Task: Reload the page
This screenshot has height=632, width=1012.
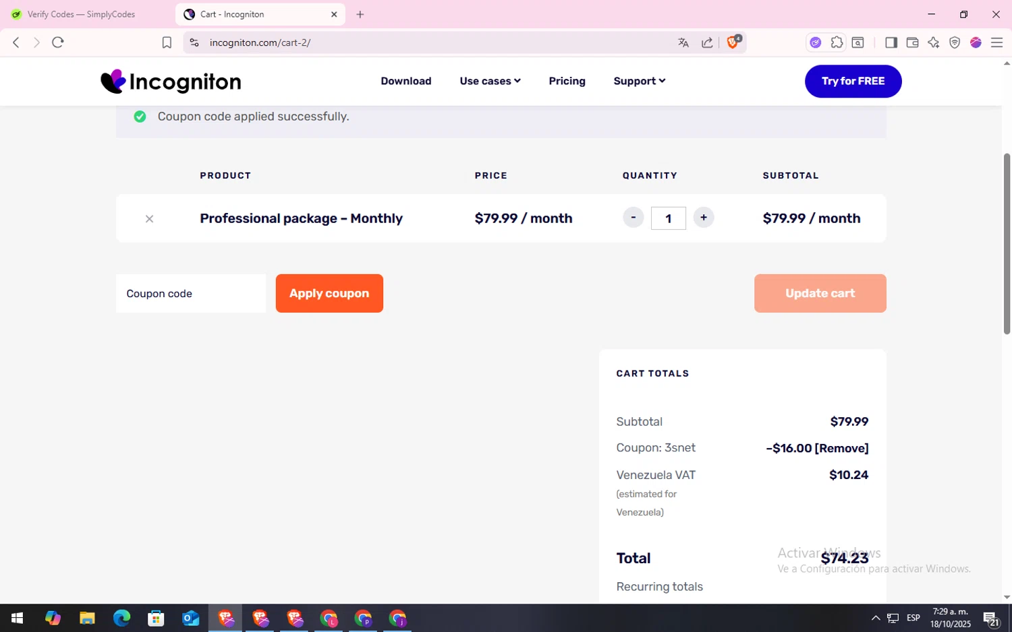Action: tap(58, 42)
